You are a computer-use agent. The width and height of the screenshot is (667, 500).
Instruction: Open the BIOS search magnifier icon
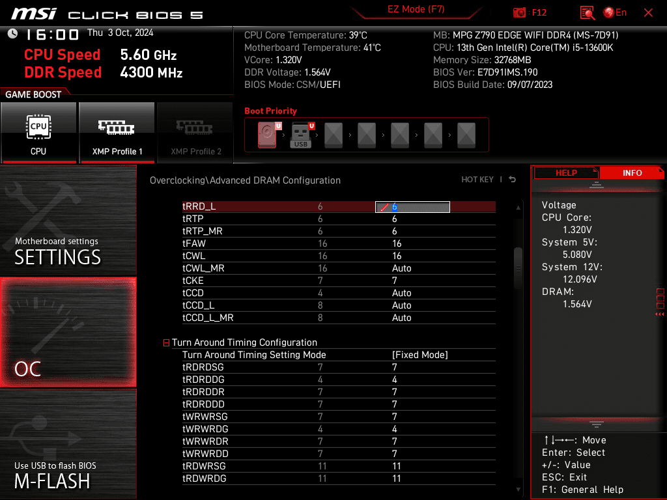pos(588,13)
